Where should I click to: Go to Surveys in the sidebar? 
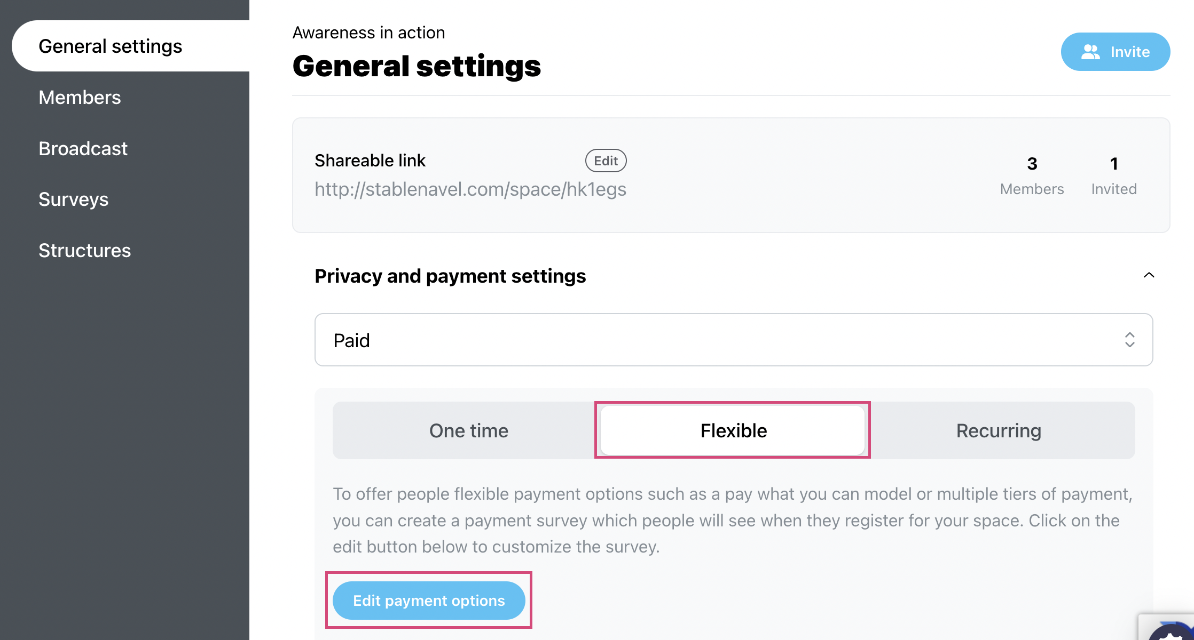coord(73,199)
